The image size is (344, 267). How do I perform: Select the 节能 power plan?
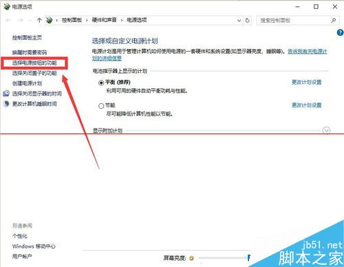point(101,106)
